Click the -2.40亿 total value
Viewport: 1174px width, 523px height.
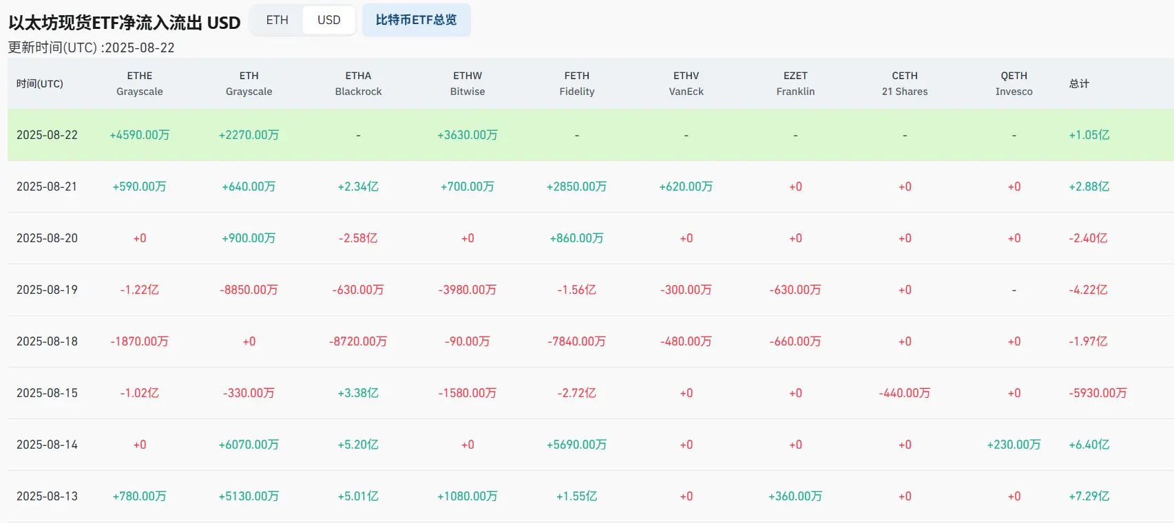(1088, 238)
